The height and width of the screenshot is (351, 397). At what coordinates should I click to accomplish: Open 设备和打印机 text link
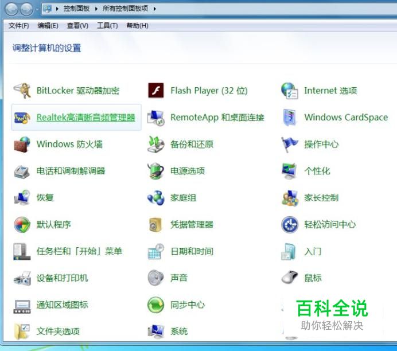[x=63, y=278]
